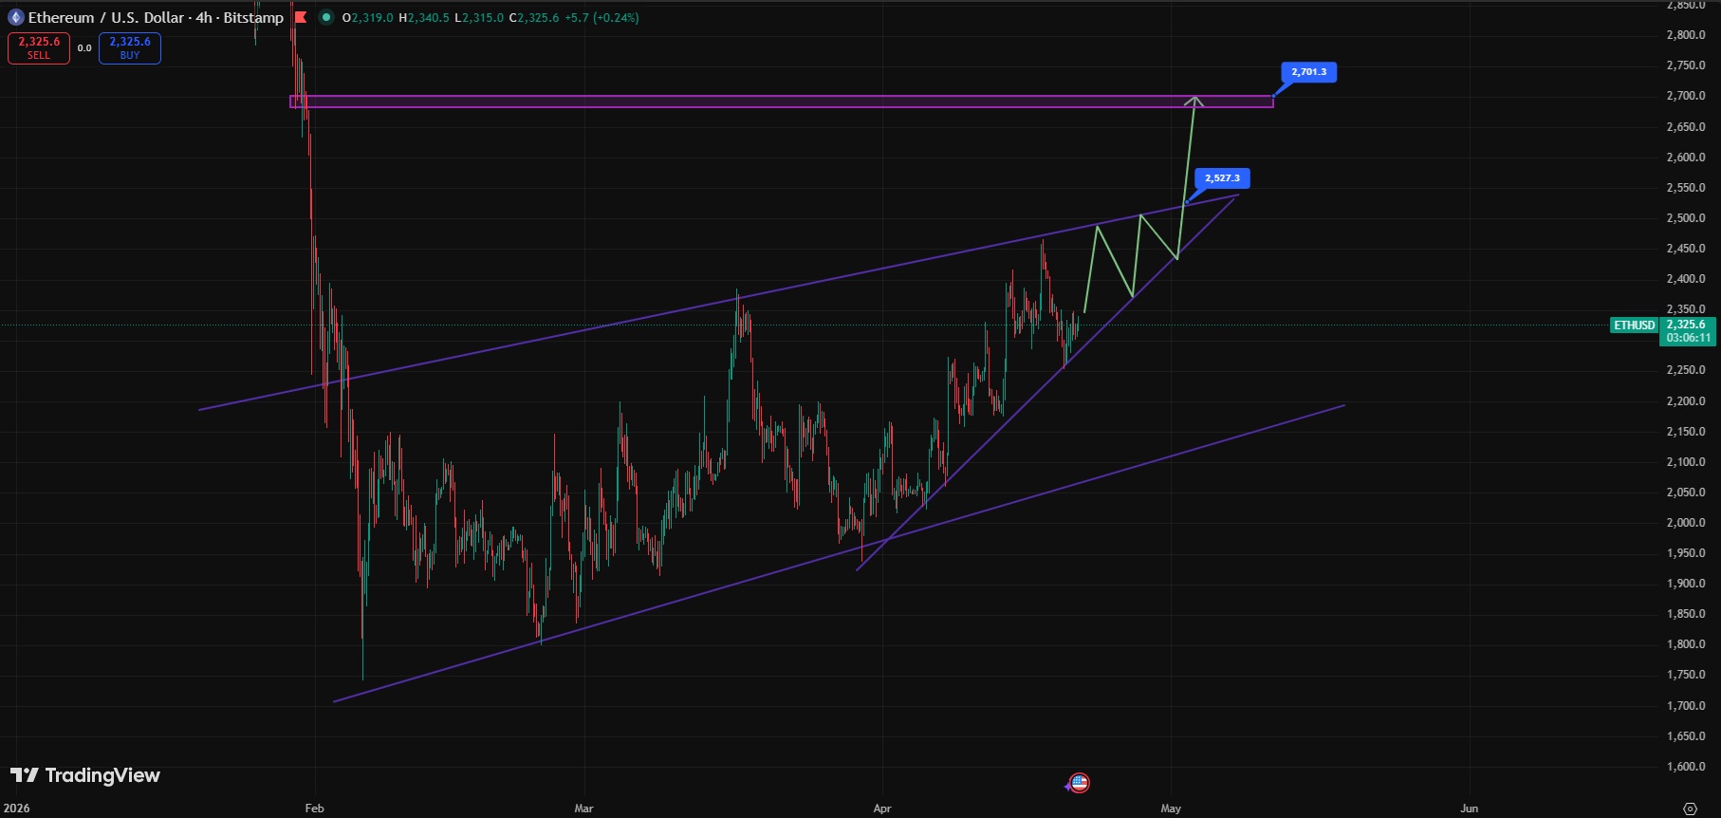Viewport: 1721px width, 818px height.
Task: Click the SELL 2,325.6 button
Action: coord(39,47)
